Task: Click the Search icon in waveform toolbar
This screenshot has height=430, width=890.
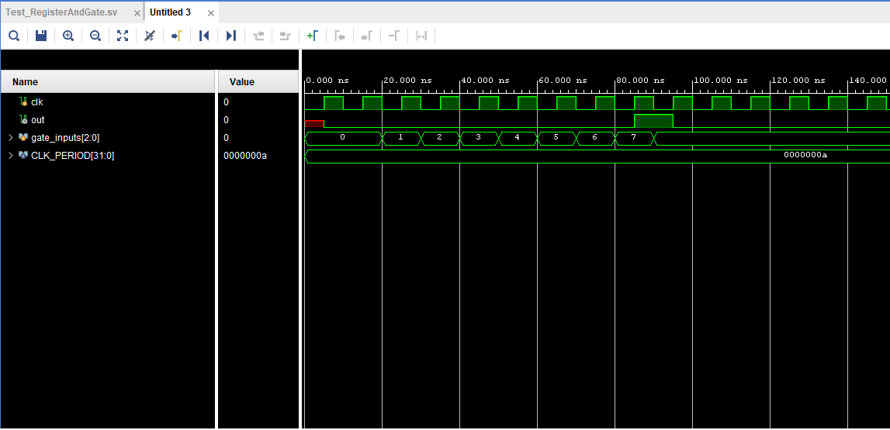Action: click(x=14, y=36)
